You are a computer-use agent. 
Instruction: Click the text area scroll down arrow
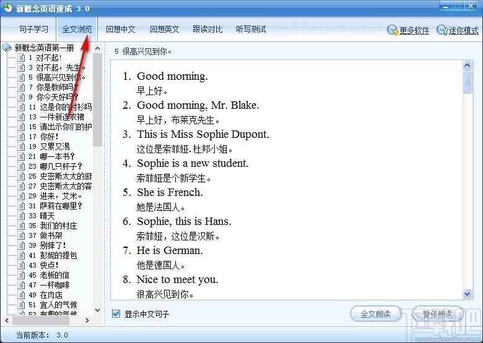468,294
